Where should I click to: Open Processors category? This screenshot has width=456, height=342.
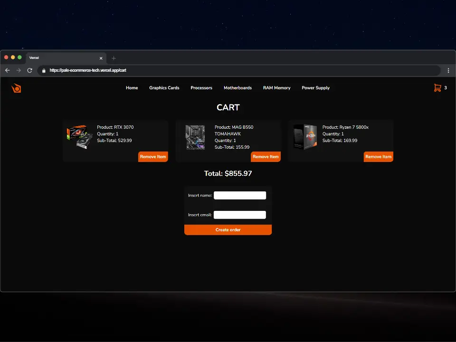click(x=201, y=88)
